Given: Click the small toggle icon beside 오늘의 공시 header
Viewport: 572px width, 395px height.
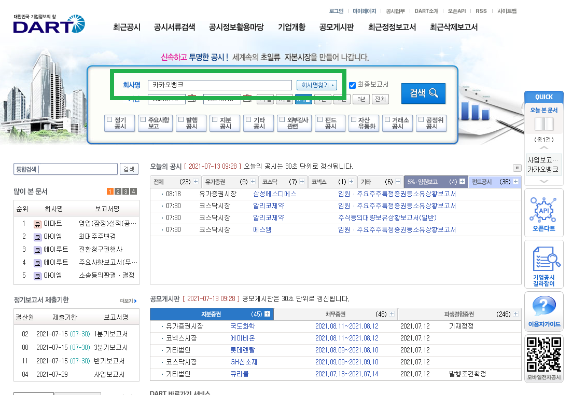Looking at the screenshot, I should click(x=517, y=168).
